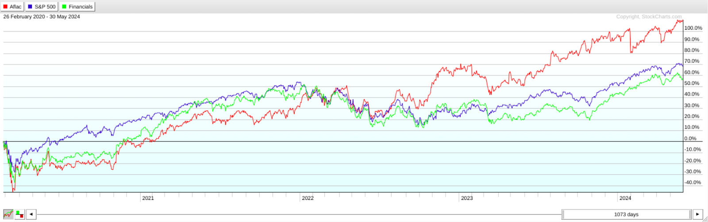Toggle the Financials series button
This screenshot has height=222, width=708.
(77, 7)
